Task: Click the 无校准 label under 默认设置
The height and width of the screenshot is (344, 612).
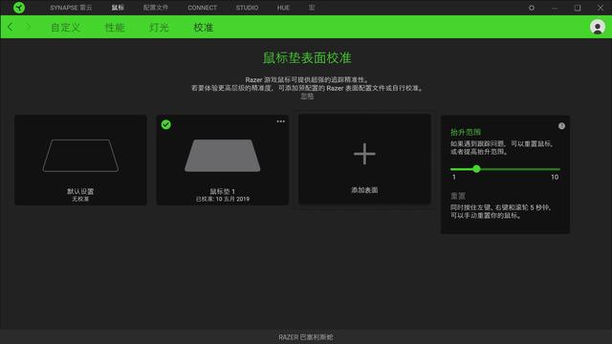Action: 80,199
